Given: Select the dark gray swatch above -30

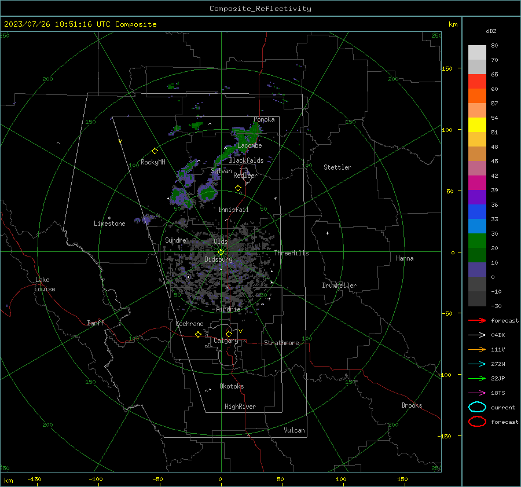Looking at the screenshot, I should point(477,299).
